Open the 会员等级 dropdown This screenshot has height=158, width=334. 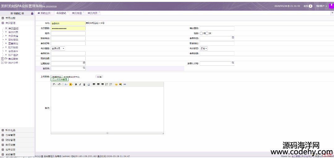[x=58, y=48]
